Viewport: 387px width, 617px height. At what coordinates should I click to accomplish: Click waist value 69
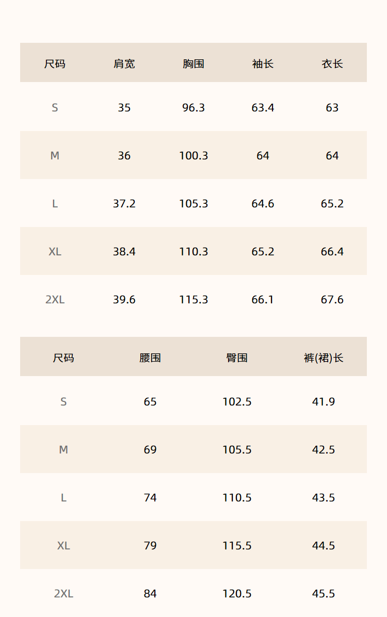(150, 449)
